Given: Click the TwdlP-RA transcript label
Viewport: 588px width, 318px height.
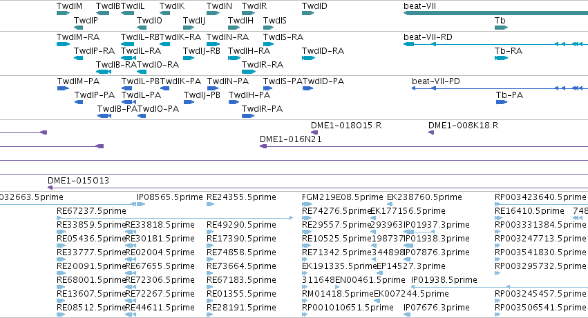Looking at the screenshot, I should [94, 51].
